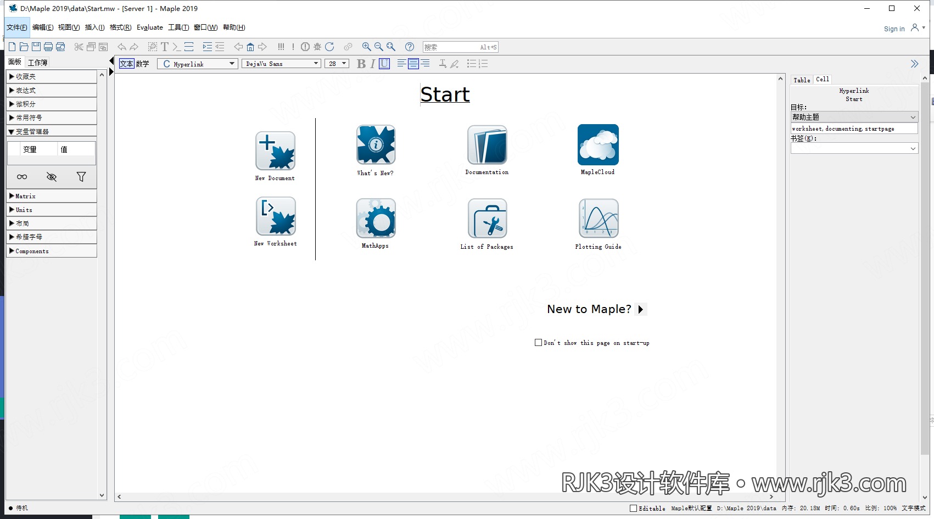The width and height of the screenshot is (934, 519).
Task: Outdent the section with toolbar outdent icon
Action: [220, 47]
